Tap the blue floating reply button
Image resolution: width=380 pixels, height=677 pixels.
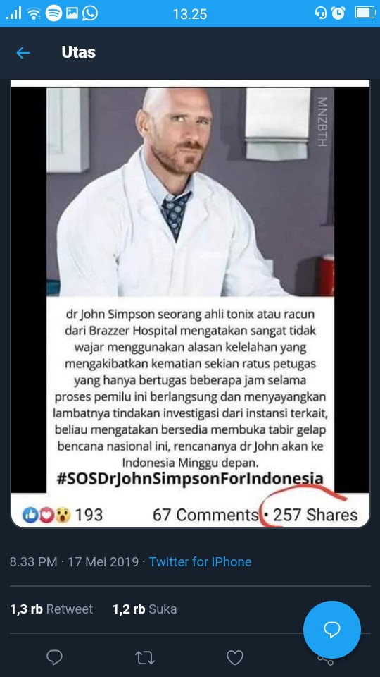331,630
